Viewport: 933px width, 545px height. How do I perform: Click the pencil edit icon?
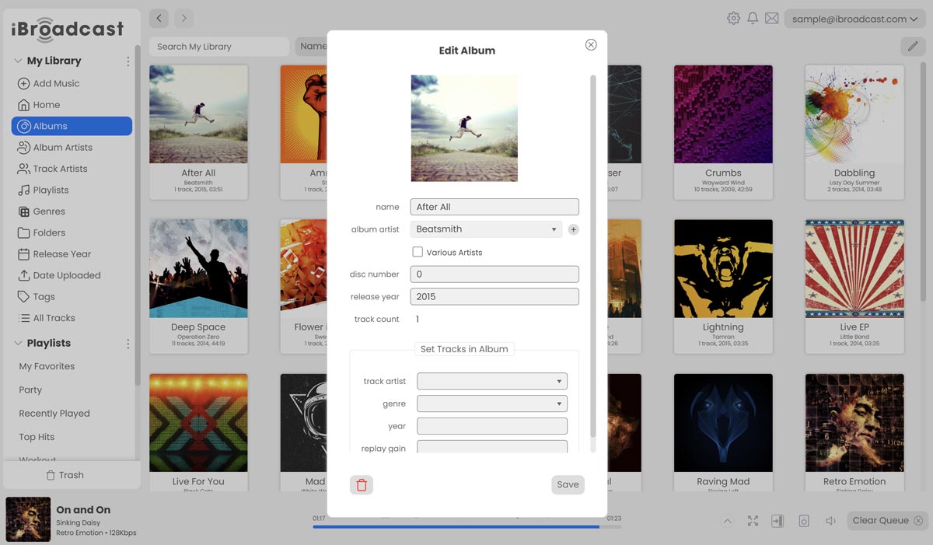(x=913, y=47)
